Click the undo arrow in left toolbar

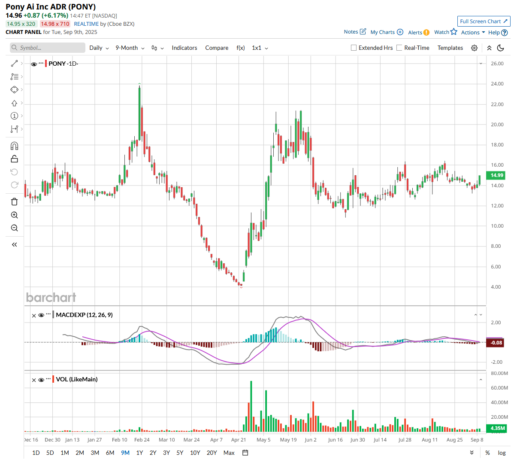pyautogui.click(x=14, y=172)
